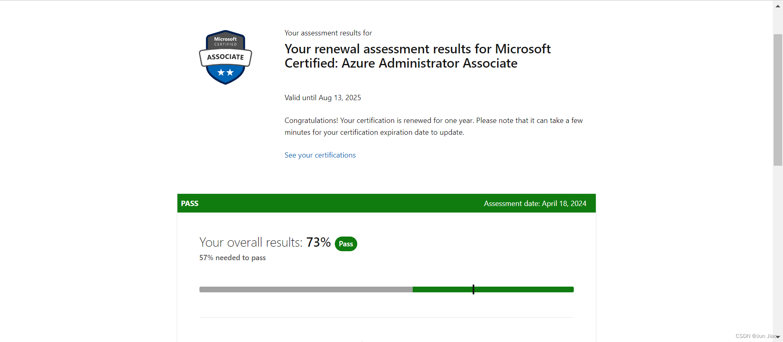This screenshot has height=342, width=783.
Task: Click the gray portion of the results bar
Action: pyautogui.click(x=306, y=289)
